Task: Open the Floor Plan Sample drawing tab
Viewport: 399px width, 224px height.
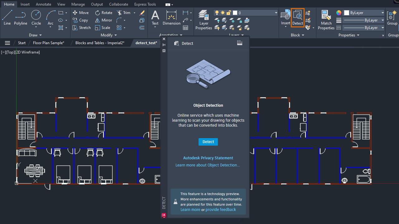Action: [49, 43]
